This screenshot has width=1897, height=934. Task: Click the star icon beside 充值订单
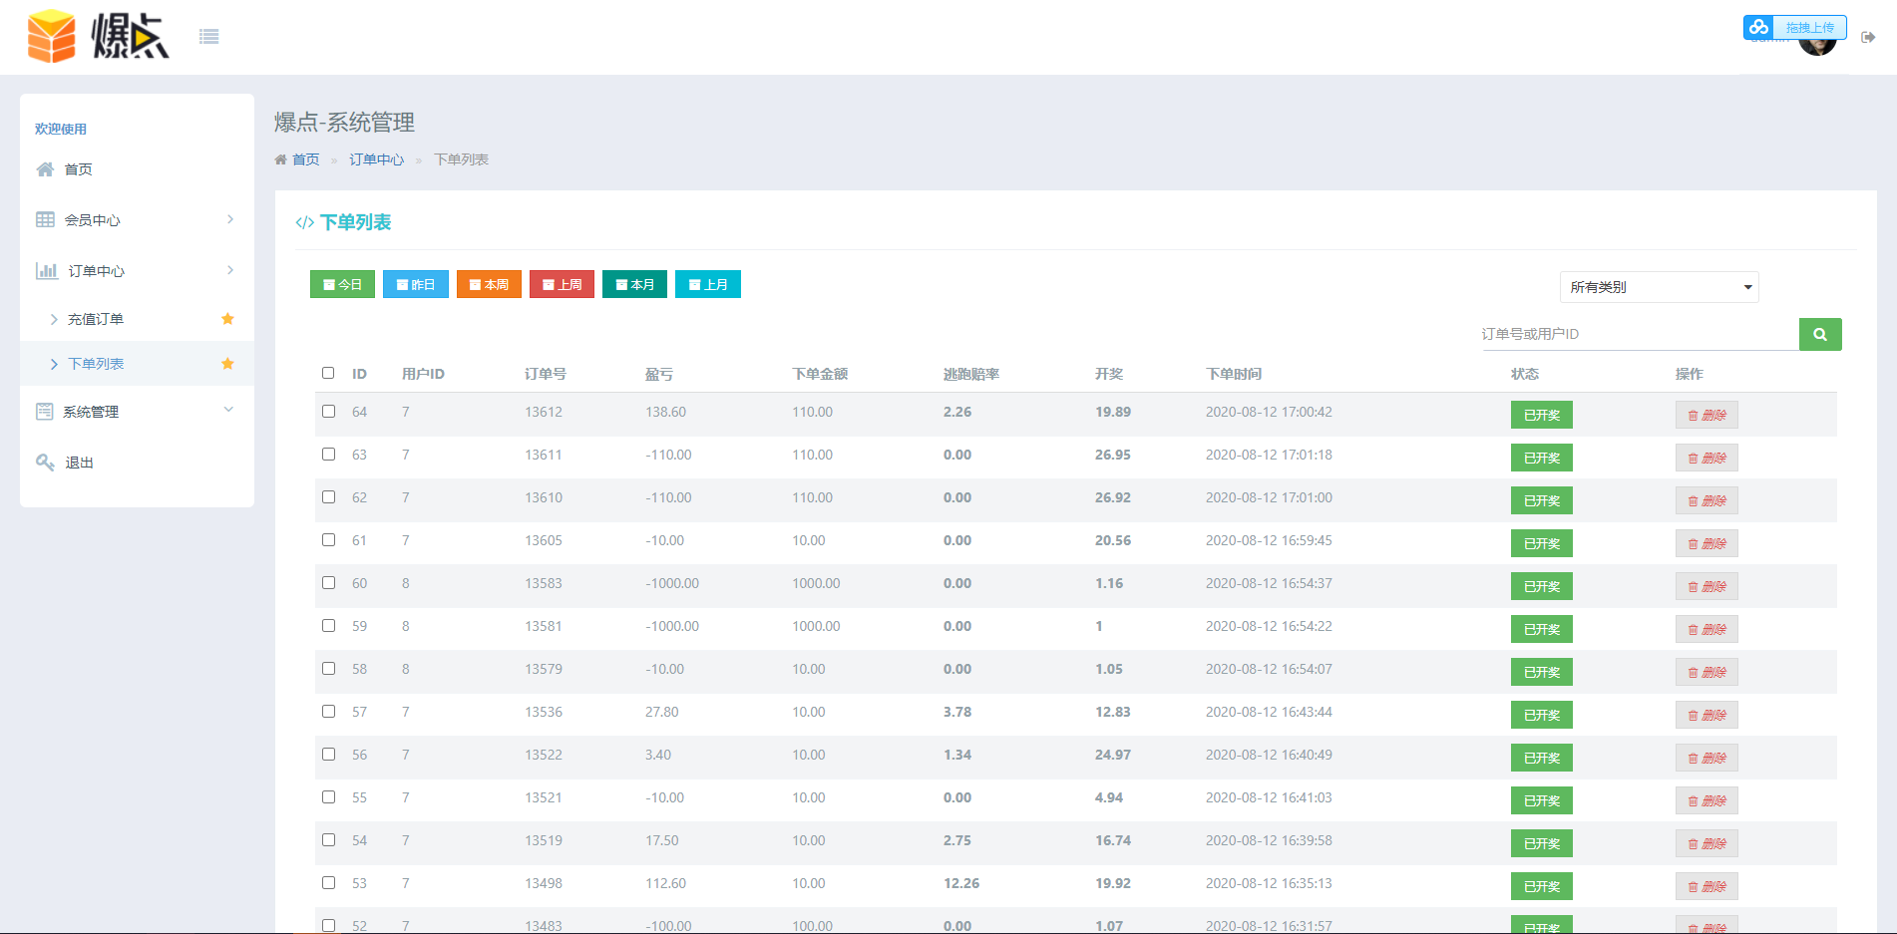tap(227, 319)
